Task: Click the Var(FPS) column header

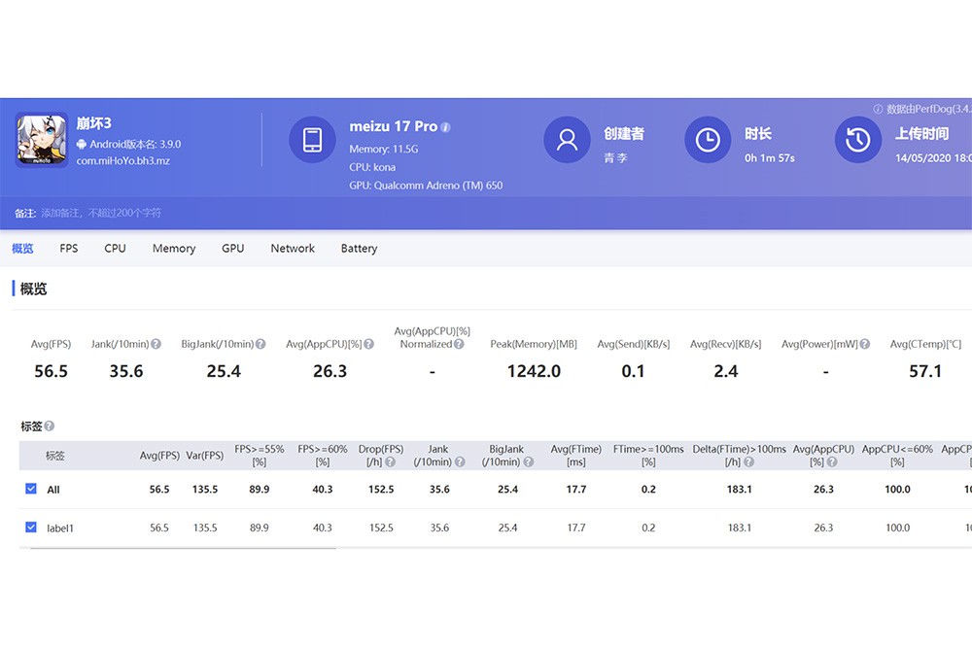Action: tap(204, 456)
